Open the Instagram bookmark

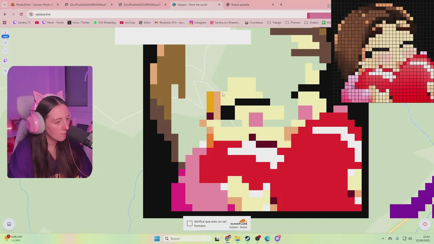(198, 23)
